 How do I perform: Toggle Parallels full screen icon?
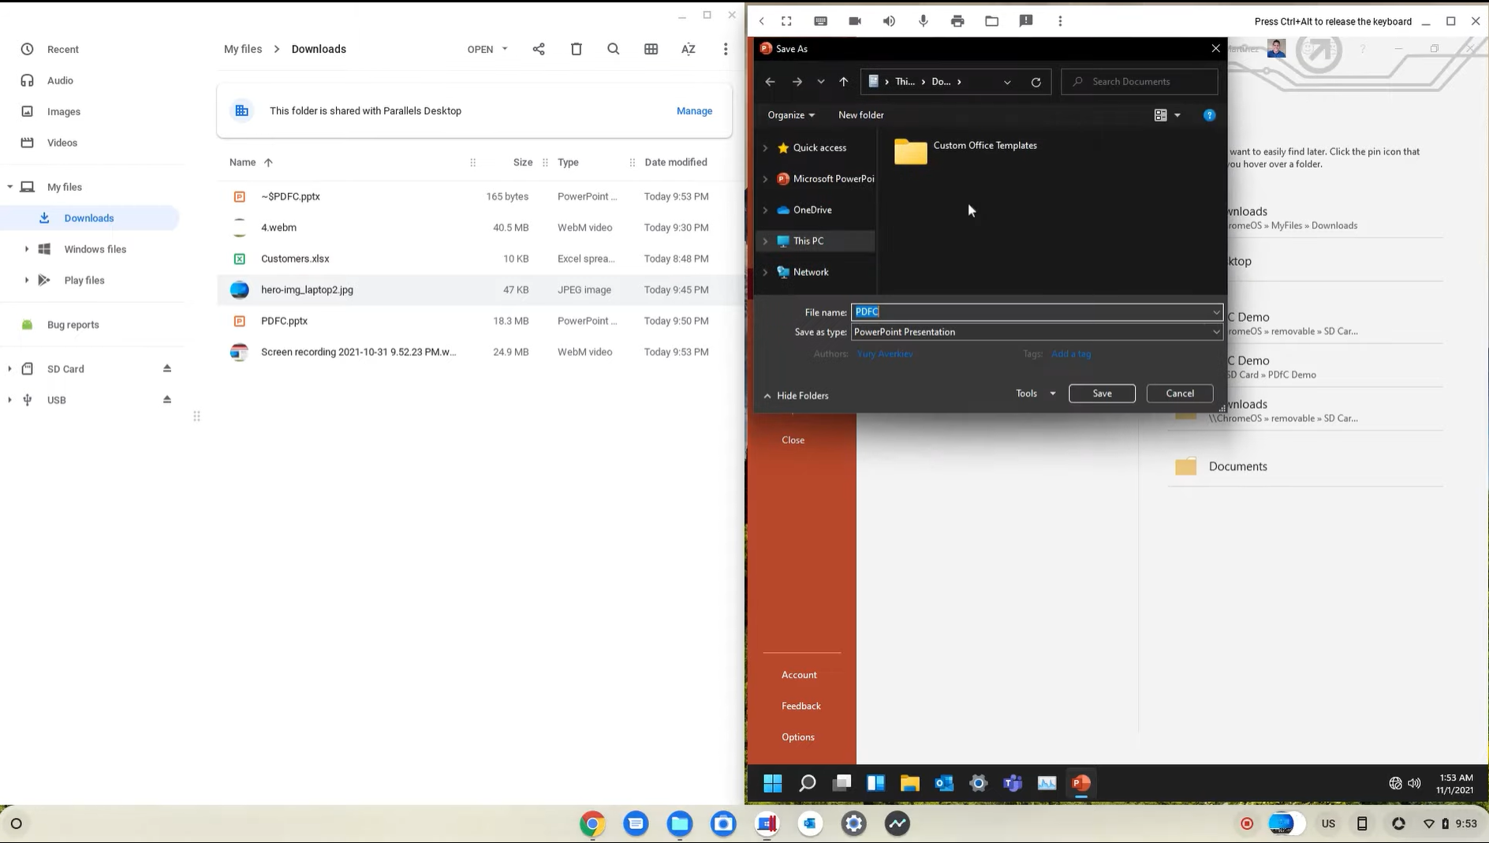(x=786, y=21)
